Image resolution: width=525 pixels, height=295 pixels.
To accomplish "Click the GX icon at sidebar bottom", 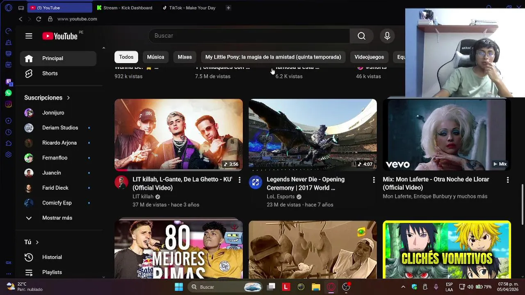I will pos(9,263).
